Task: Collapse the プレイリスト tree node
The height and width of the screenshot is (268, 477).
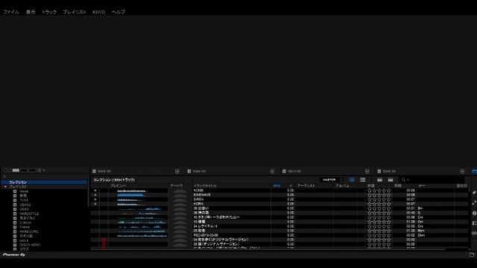Action: pos(5,187)
